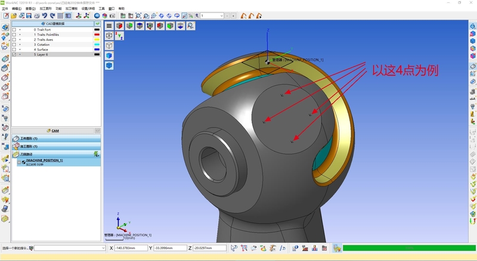Open the view list hamburger icon
The image size is (477, 261).
109,26
